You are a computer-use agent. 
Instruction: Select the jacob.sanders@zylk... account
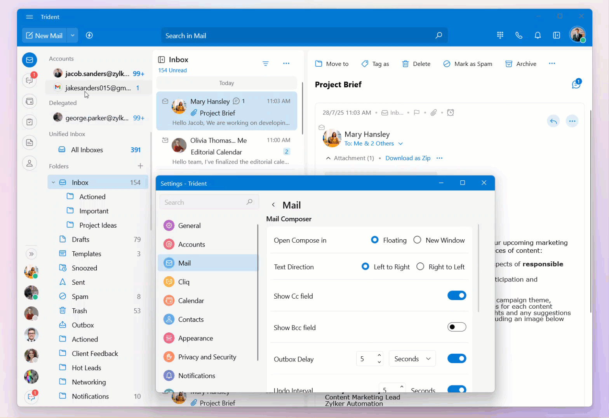(x=99, y=73)
